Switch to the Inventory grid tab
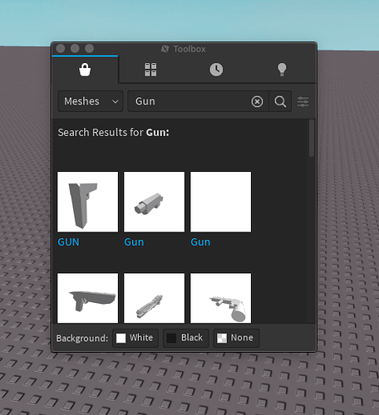The height and width of the screenshot is (415, 379). click(x=150, y=70)
